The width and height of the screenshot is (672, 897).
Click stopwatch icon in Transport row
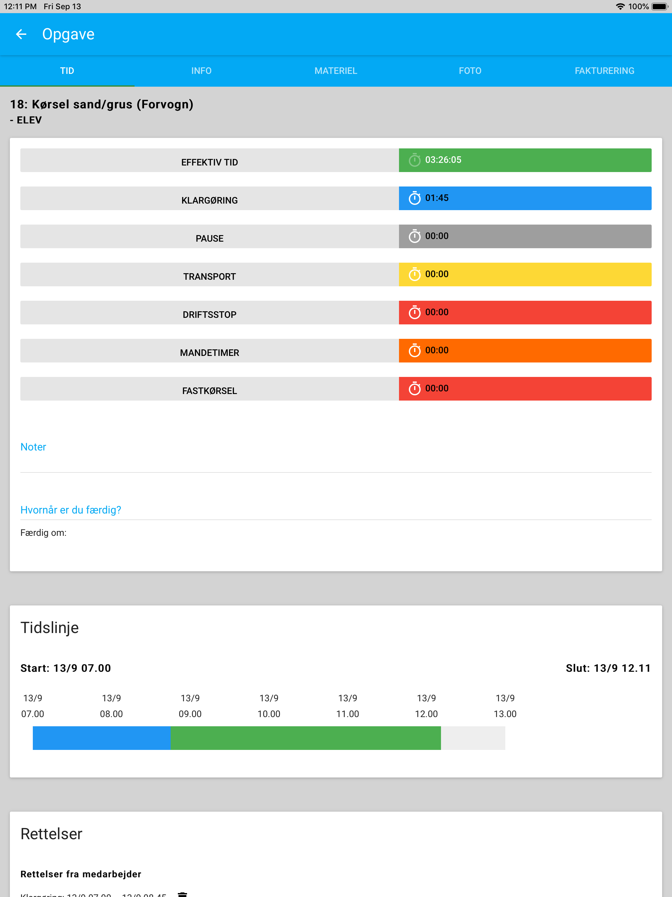point(414,274)
